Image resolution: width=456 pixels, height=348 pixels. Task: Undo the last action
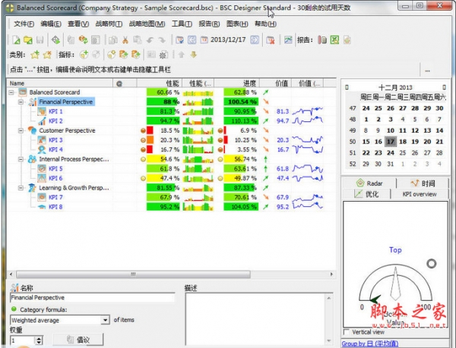(150, 39)
